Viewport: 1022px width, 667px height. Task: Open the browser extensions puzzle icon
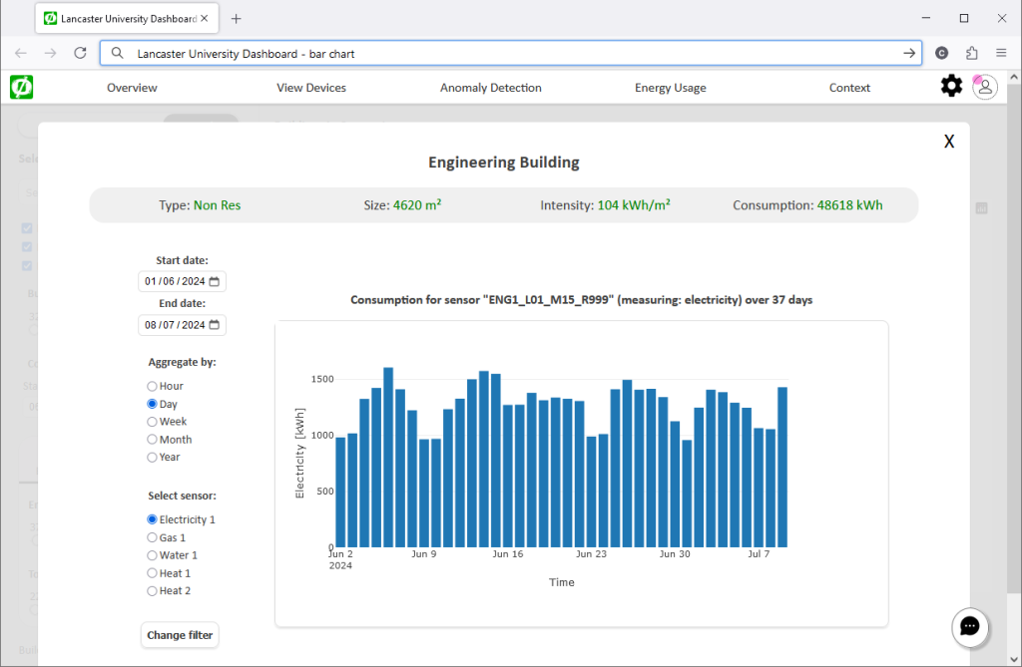[971, 53]
